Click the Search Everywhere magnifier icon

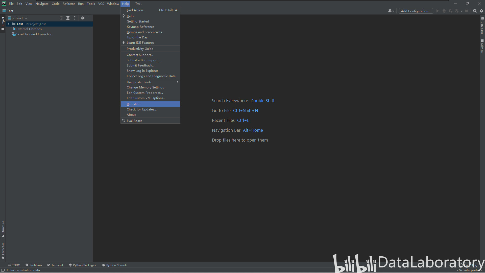[475, 11]
